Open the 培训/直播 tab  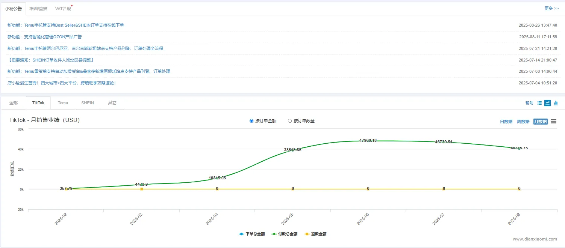[38, 9]
